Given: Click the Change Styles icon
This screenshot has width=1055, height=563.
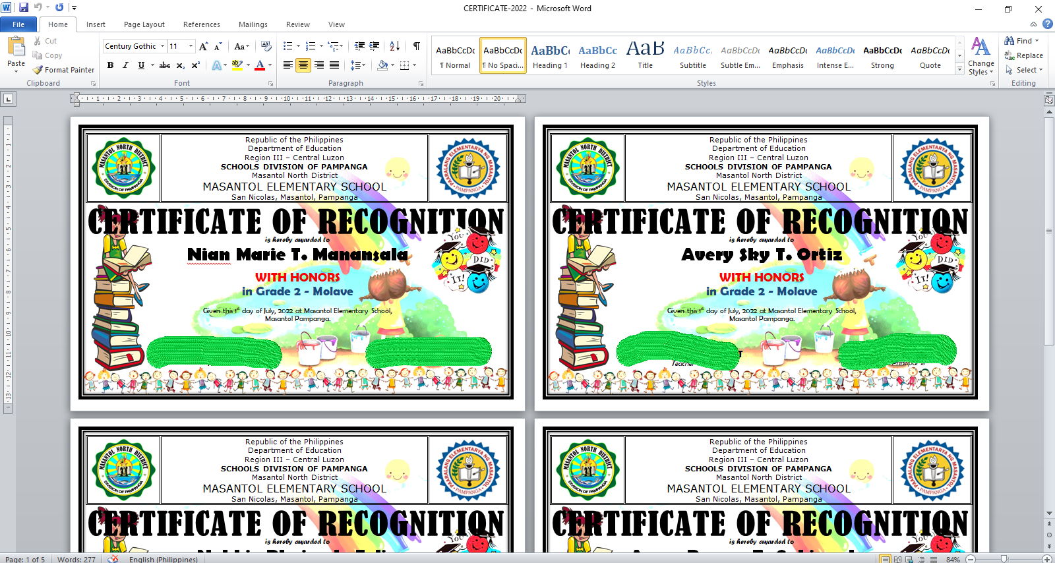Looking at the screenshot, I should [981, 56].
